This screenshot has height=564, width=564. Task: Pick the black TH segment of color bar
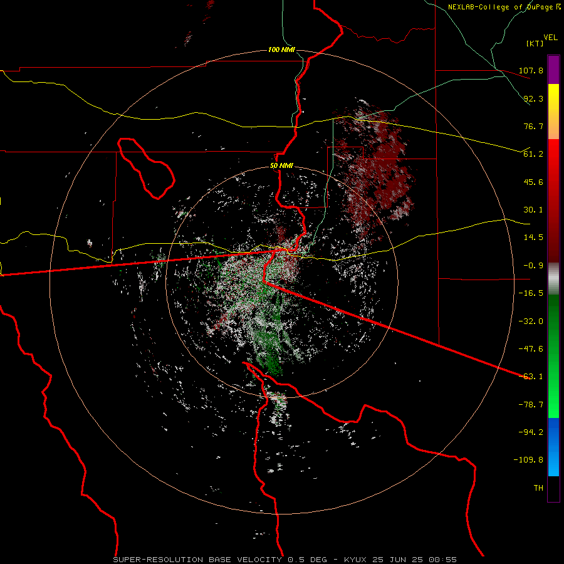[553, 488]
